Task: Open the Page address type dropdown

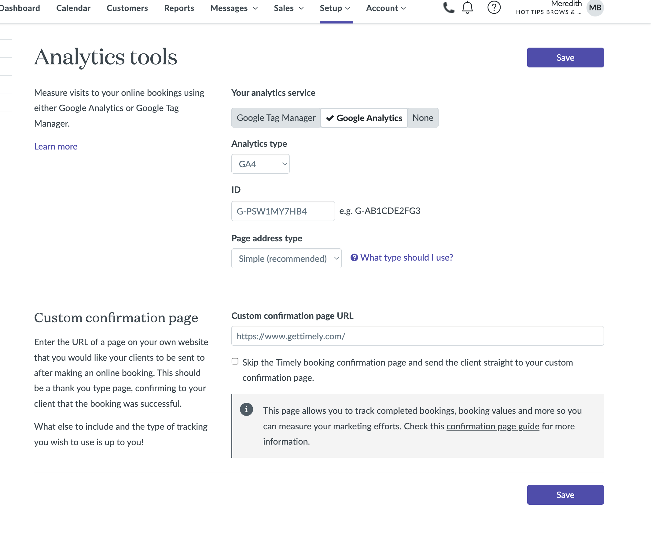Action: (286, 258)
